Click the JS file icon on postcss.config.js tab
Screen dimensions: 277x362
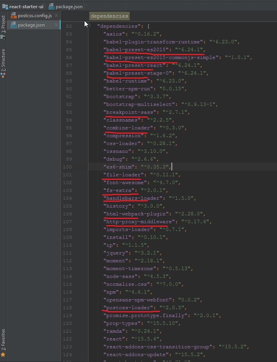[x=14, y=16]
